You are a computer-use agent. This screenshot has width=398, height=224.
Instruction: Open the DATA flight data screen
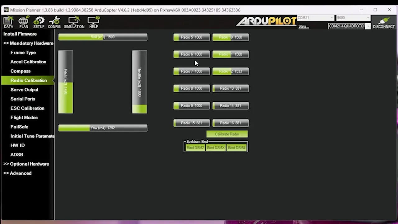[8, 22]
